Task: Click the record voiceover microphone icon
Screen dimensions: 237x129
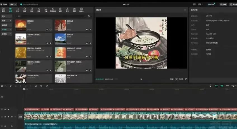Action: 210,86
